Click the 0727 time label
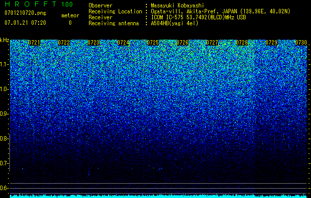Image resolution: width=311 pixels, height=198 pixels. 212,43
